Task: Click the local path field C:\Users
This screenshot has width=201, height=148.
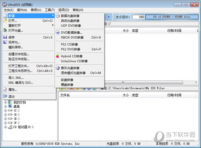Action: pos(154,88)
